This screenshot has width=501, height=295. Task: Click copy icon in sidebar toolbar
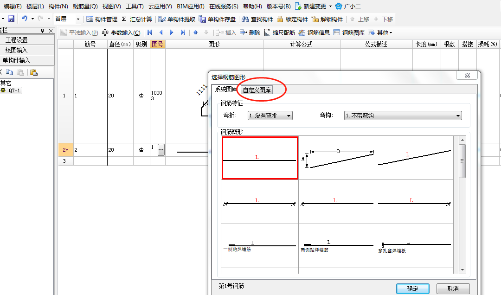tap(10, 72)
